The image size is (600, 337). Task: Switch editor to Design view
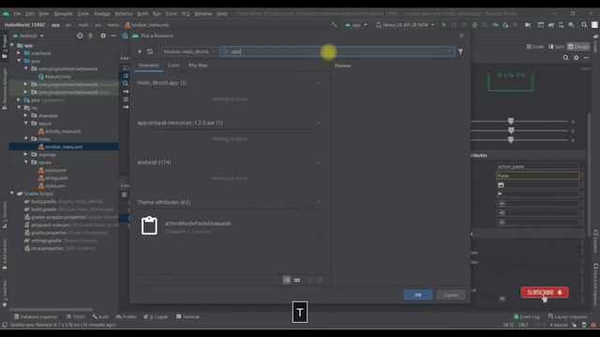(x=578, y=47)
